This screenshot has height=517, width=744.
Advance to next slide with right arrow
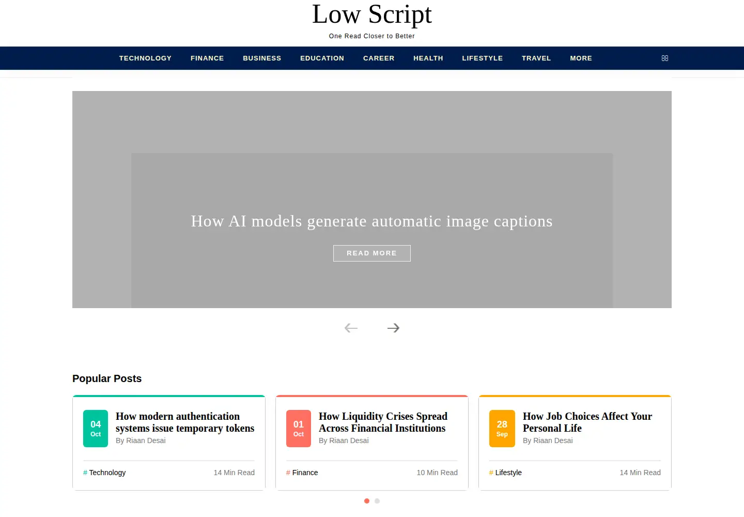pyautogui.click(x=393, y=328)
